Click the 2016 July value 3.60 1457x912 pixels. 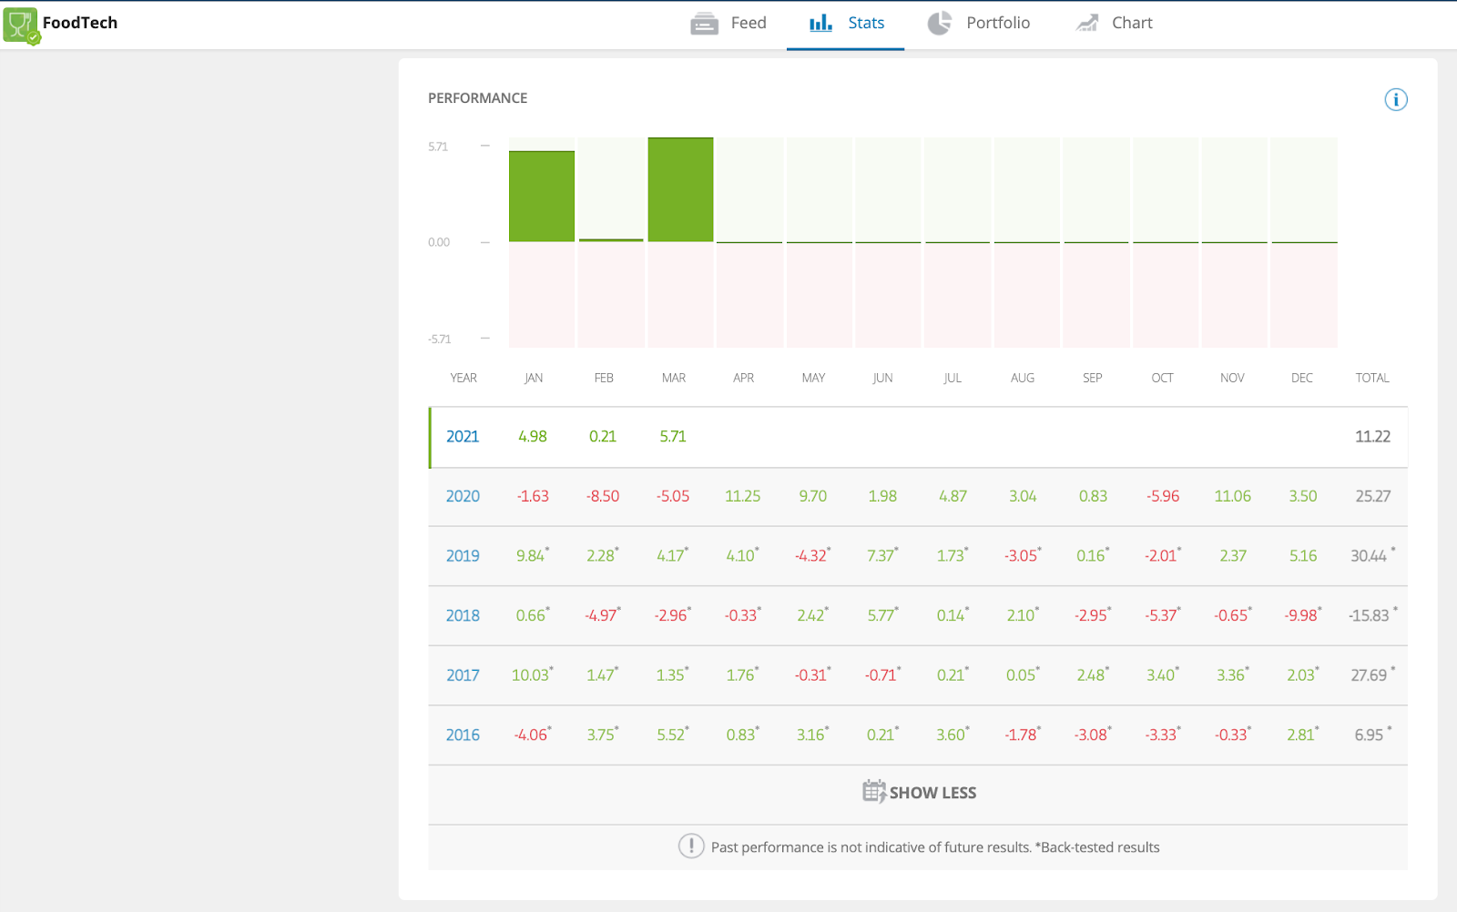(x=951, y=735)
